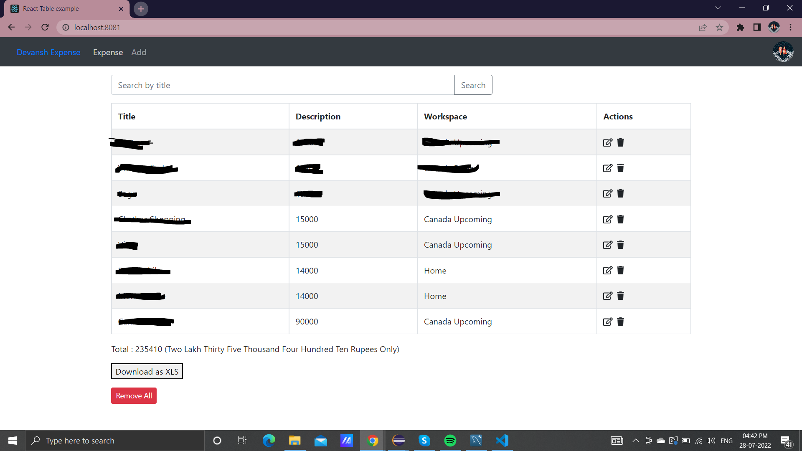802x451 pixels.
Task: Show hidden system tray icons
Action: (635, 441)
